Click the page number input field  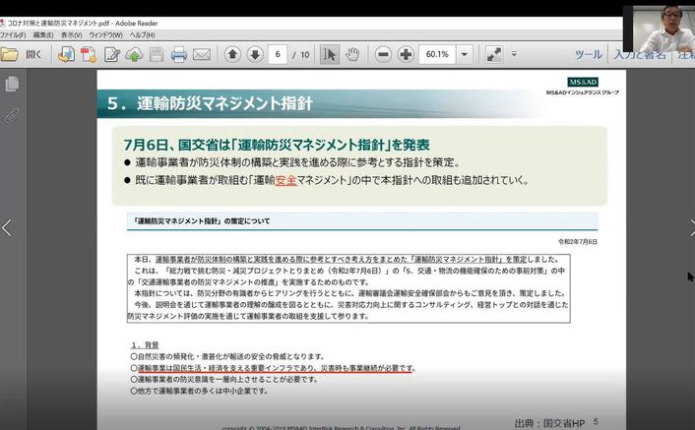pos(280,54)
